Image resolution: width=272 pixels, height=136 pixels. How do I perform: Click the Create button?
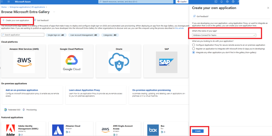(x=198, y=131)
